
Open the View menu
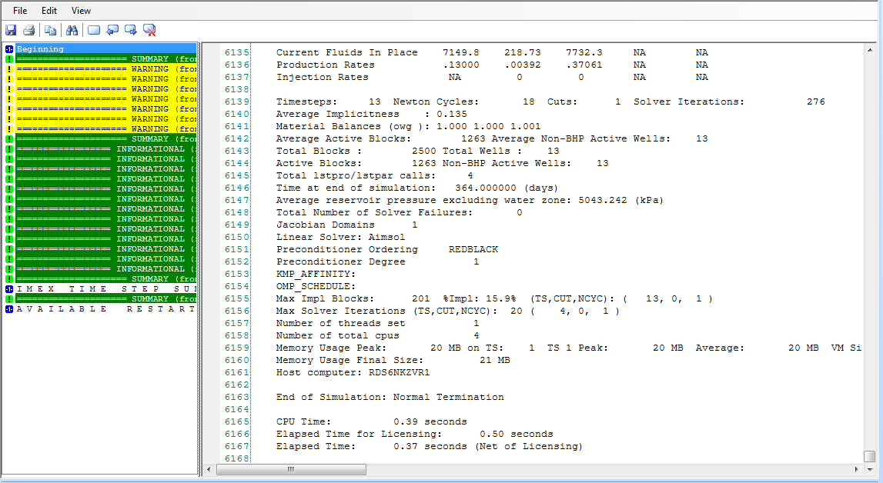(x=81, y=11)
